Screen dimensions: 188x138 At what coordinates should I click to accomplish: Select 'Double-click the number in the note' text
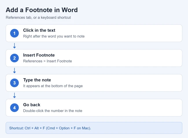53,111
